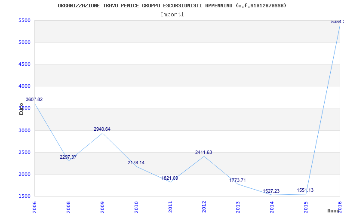Screen dimensions: 344x215
Task: Select the 5384 peak value label
Action: pos(337,21)
